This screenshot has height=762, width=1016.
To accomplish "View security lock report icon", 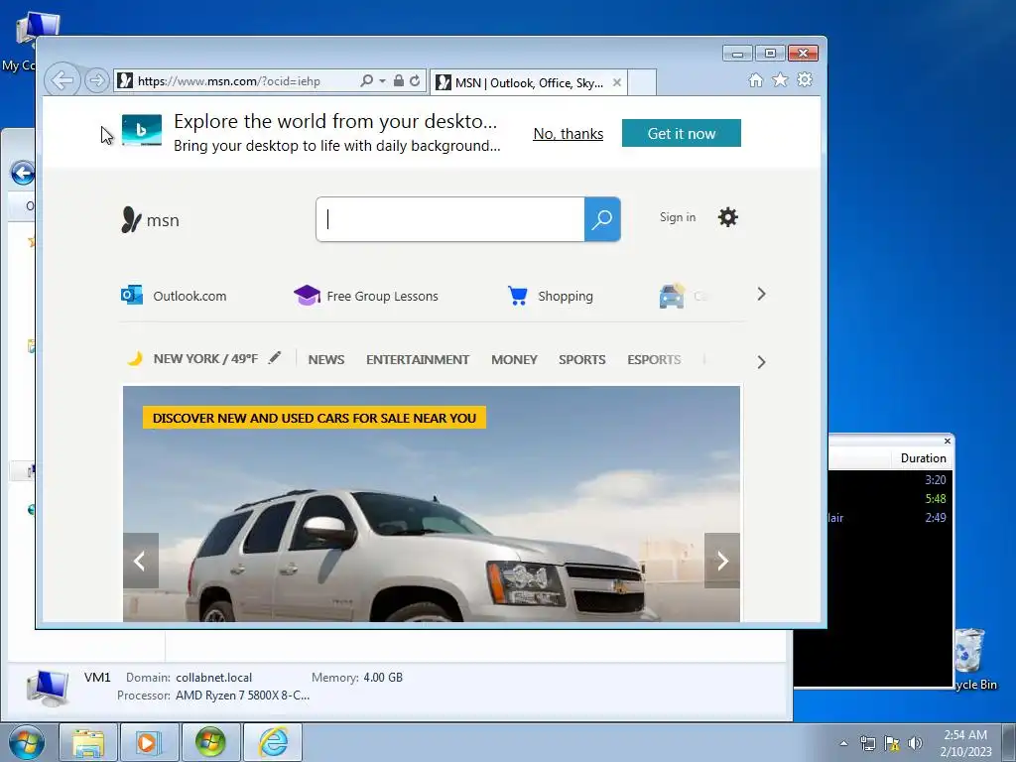I will (399, 80).
